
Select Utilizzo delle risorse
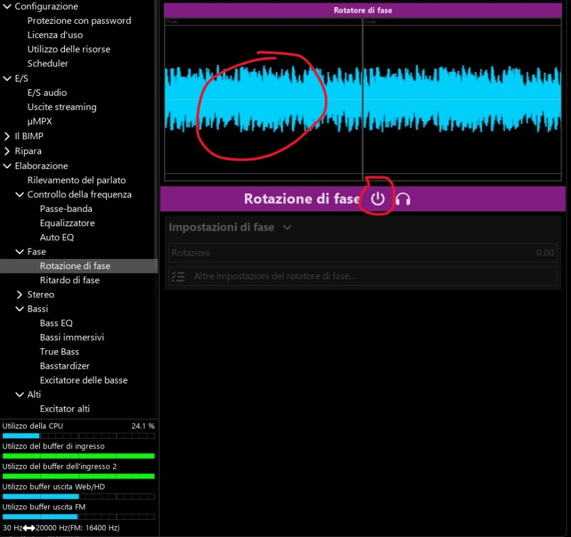pyautogui.click(x=69, y=49)
